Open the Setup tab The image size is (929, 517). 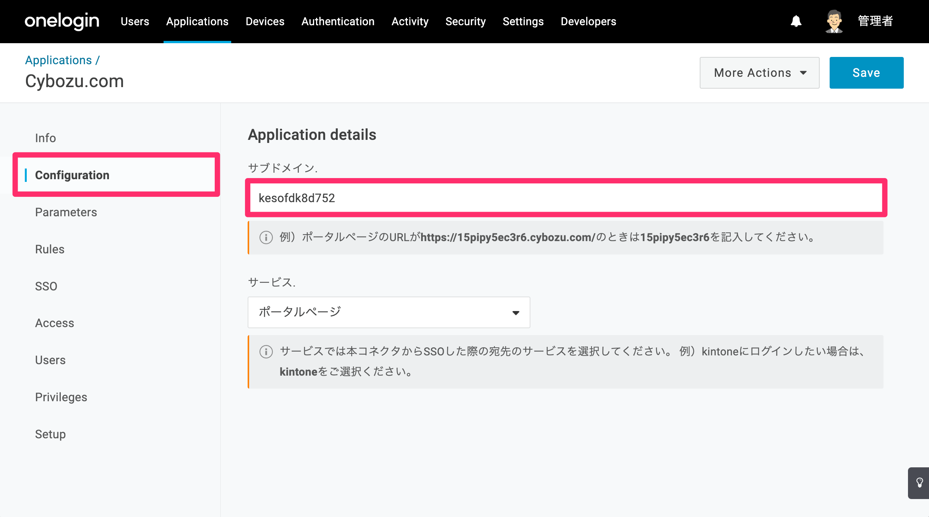[50, 434]
